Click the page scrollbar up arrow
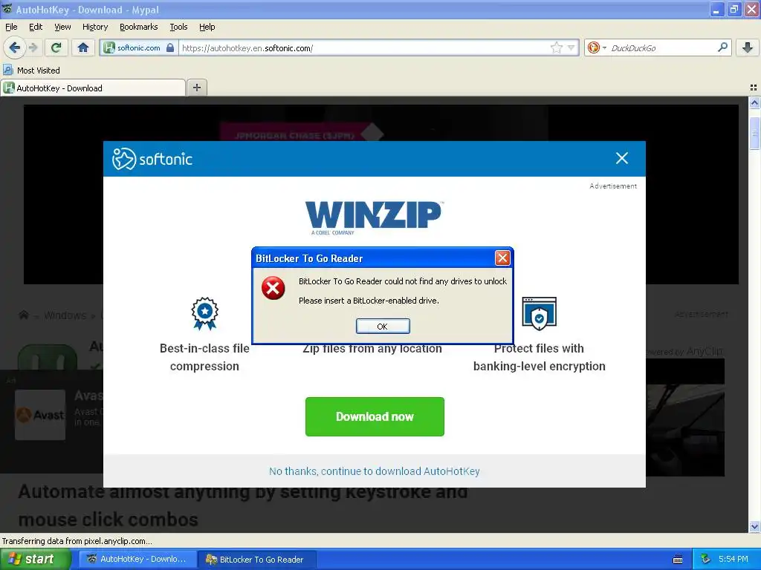The image size is (761, 570). 754,102
